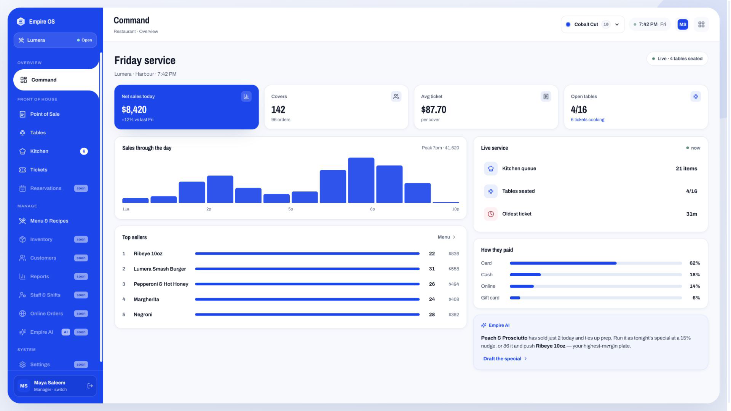The image size is (731, 411).
Task: Click the Online Orders globe icon
Action: coord(22,314)
